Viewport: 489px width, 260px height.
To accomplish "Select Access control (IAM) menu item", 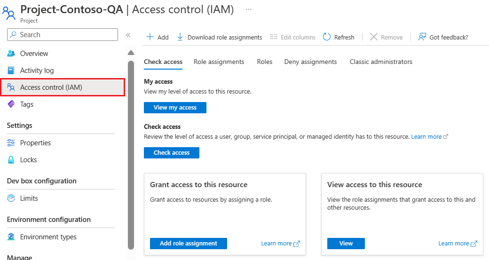I will (63, 87).
